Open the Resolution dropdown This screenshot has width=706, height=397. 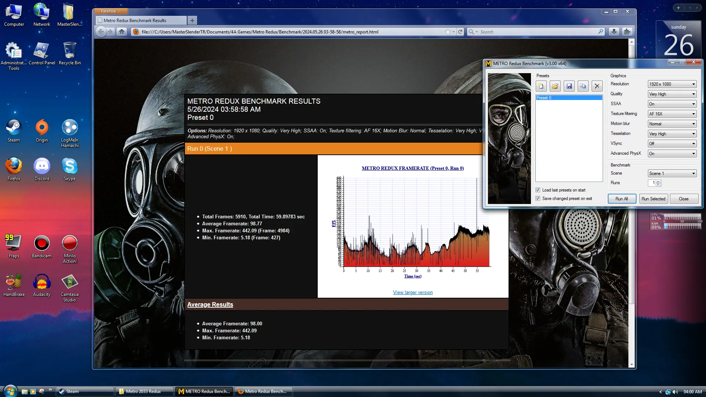click(672, 84)
